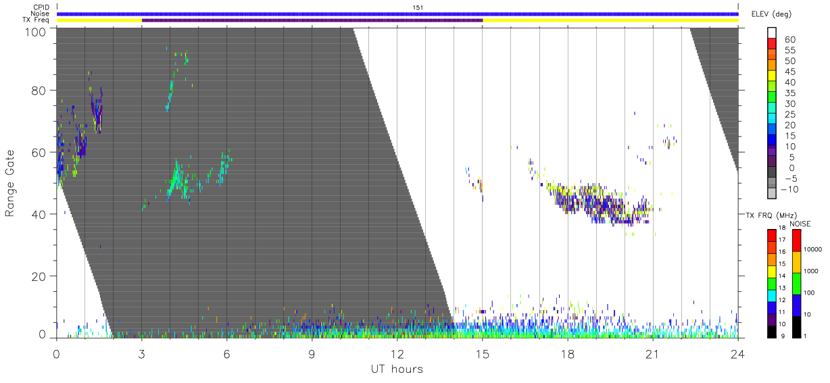830x383 pixels.
Task: Pick the dark gray ELEV swatch between -5 and 0
Action: click(x=772, y=172)
